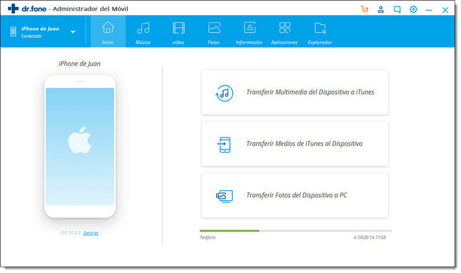
Task: Switch to the Fotos tab
Action: (214, 32)
